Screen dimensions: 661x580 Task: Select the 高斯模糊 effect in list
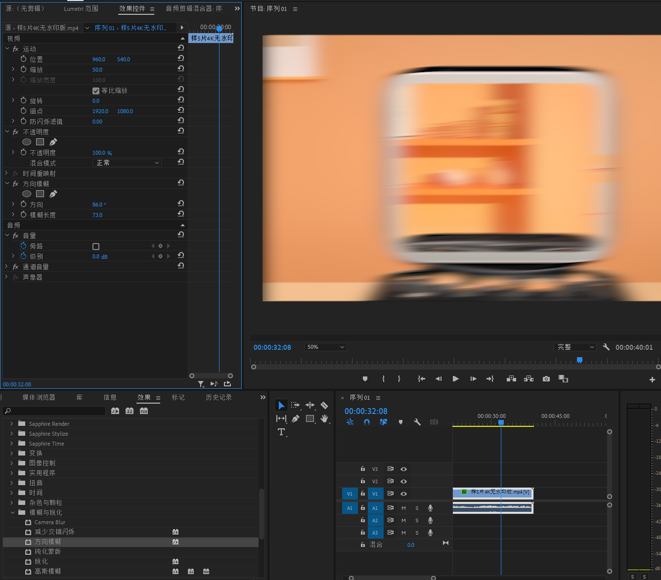[47, 571]
